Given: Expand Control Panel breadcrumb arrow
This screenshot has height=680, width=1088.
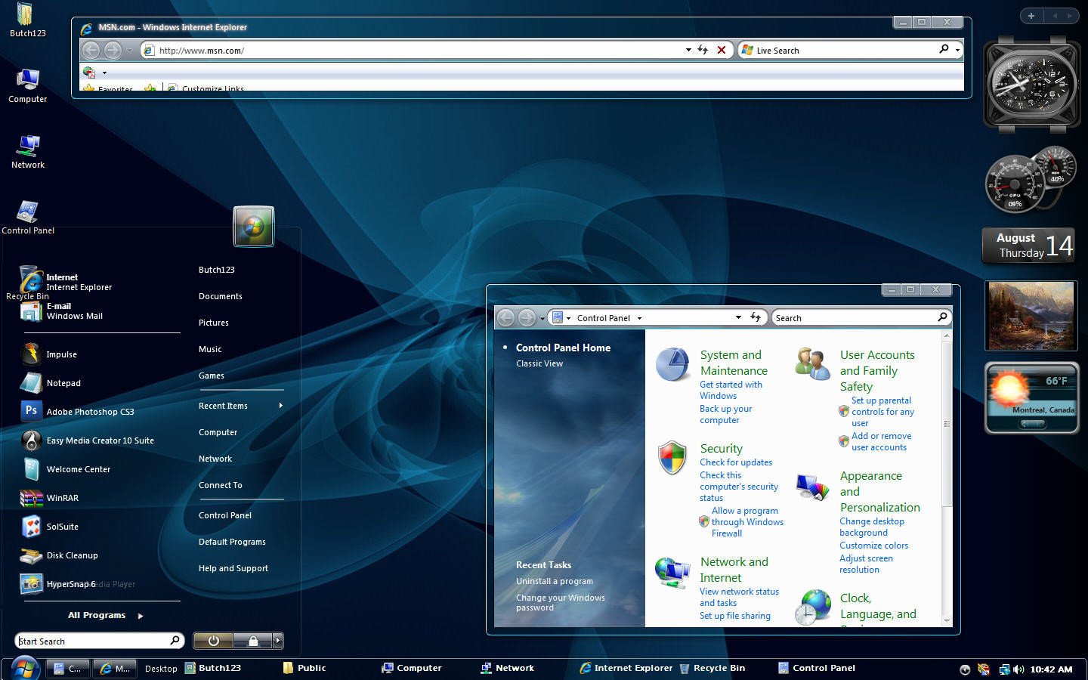Looking at the screenshot, I should point(639,318).
